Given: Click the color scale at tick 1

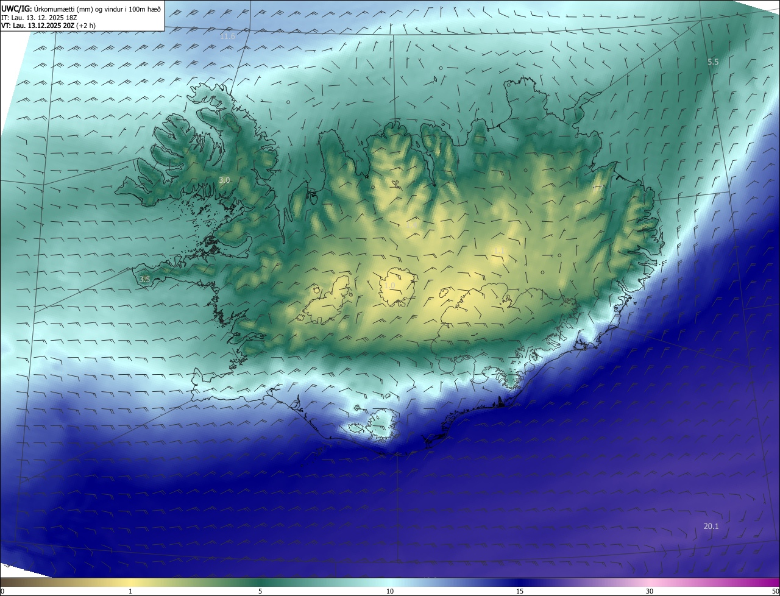Looking at the screenshot, I should click(130, 591).
